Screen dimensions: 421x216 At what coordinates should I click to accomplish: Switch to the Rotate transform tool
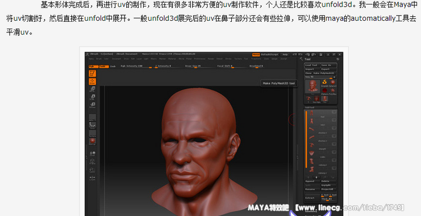[93, 105]
